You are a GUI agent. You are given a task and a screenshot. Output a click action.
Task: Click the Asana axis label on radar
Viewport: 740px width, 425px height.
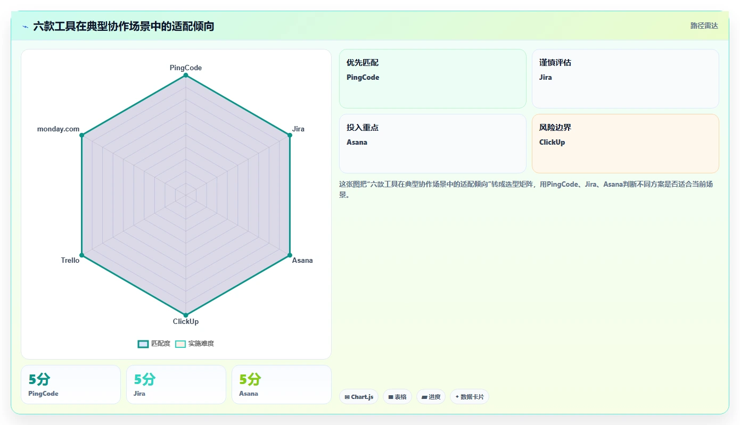coord(302,260)
